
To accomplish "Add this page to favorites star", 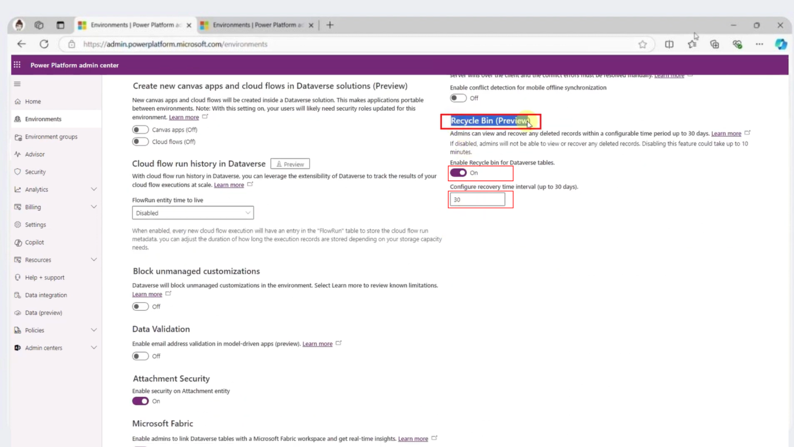I will (642, 44).
